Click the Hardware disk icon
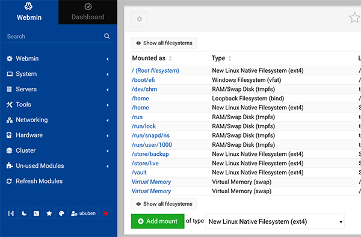Viewport: 361px width, 237px height. pos(9,135)
